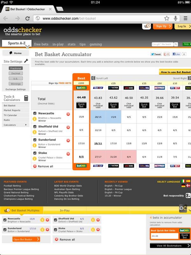
Task: Open William Hill logo in table header
Action: coord(144,88)
